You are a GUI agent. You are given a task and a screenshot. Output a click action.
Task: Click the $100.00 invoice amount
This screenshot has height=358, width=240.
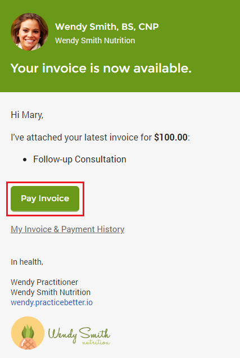(x=171, y=138)
